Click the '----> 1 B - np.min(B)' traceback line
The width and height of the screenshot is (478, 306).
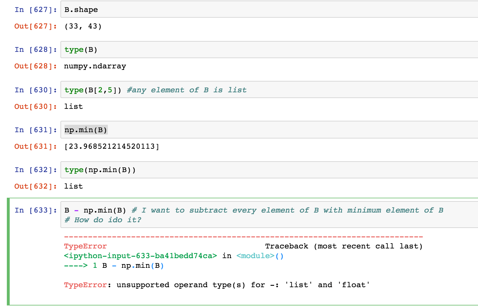point(114,266)
